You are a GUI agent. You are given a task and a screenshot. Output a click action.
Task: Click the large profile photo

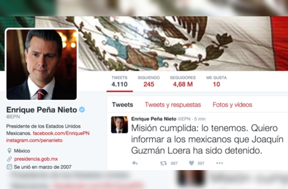click(42, 64)
